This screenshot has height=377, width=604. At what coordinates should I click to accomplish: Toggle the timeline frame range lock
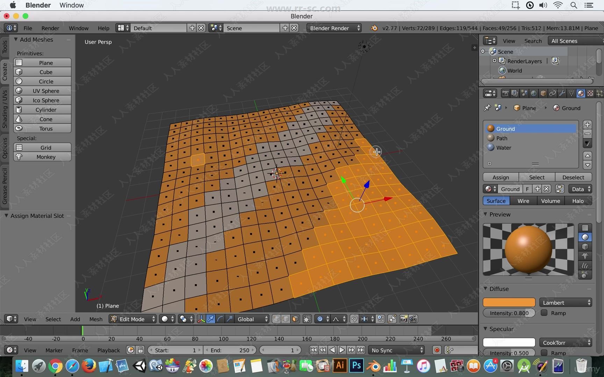click(141, 350)
